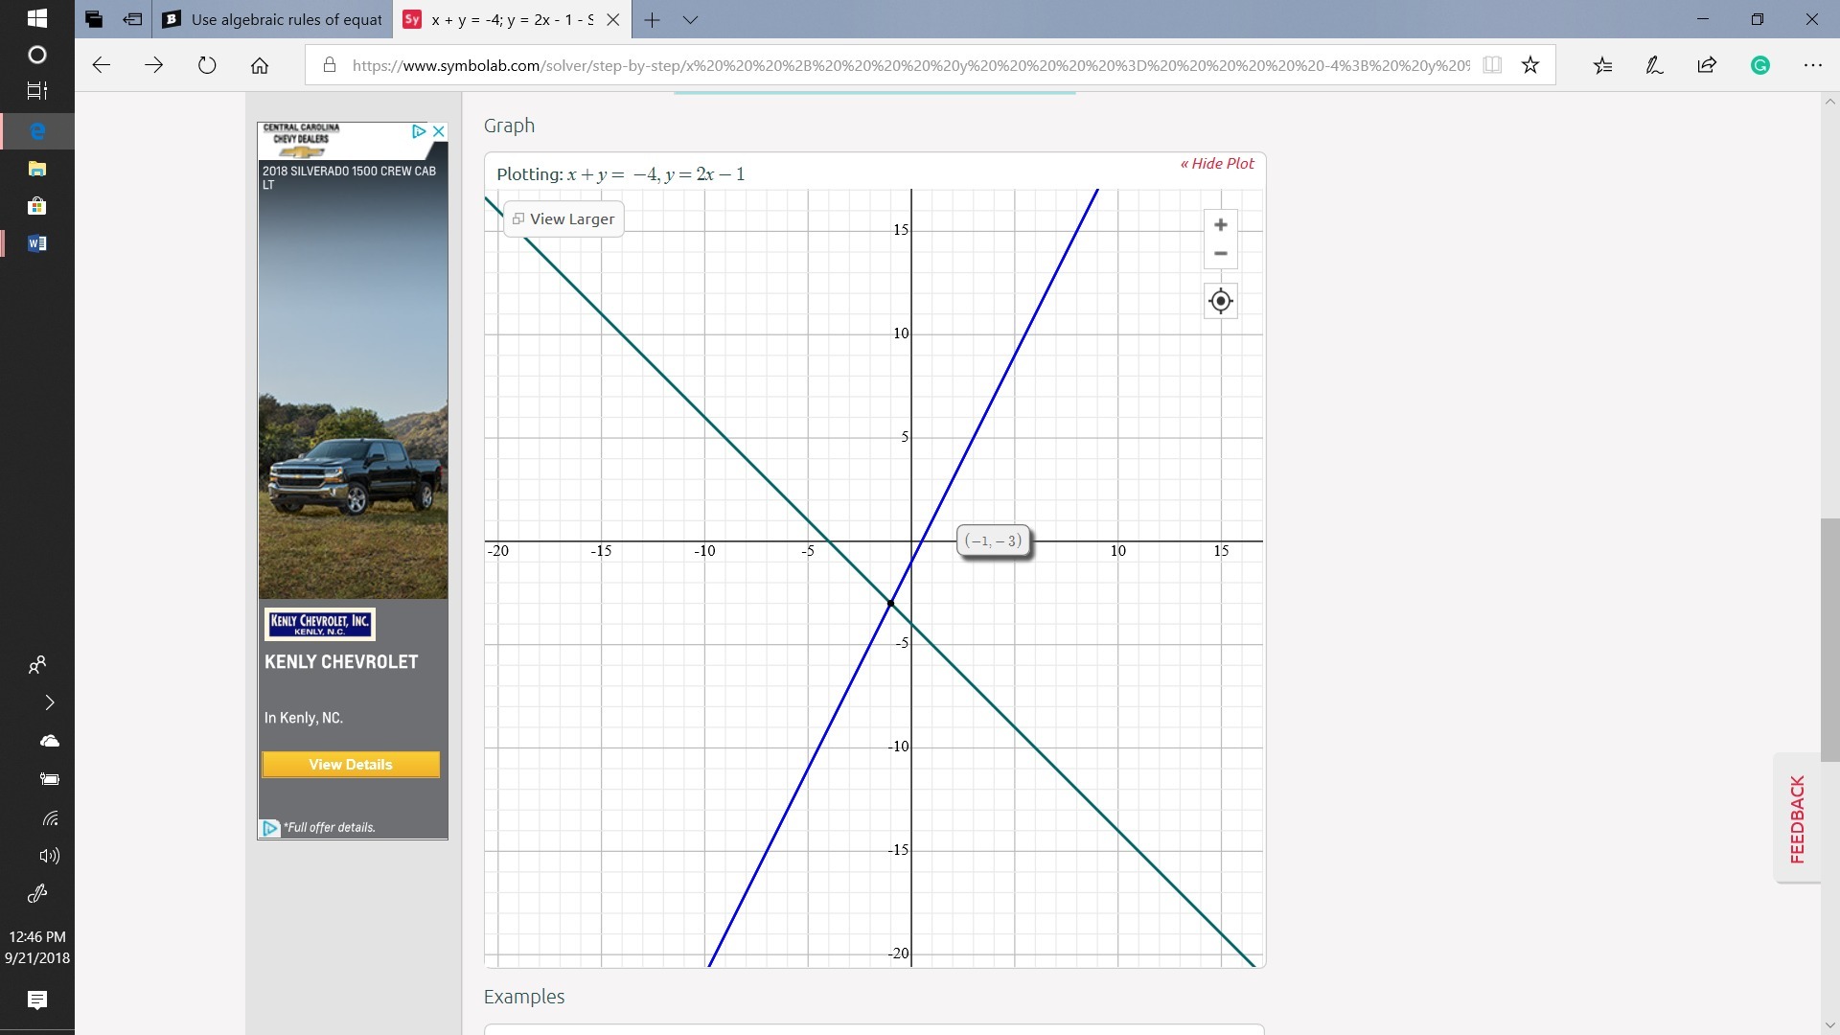Recenter the graph with target icon

1220,301
